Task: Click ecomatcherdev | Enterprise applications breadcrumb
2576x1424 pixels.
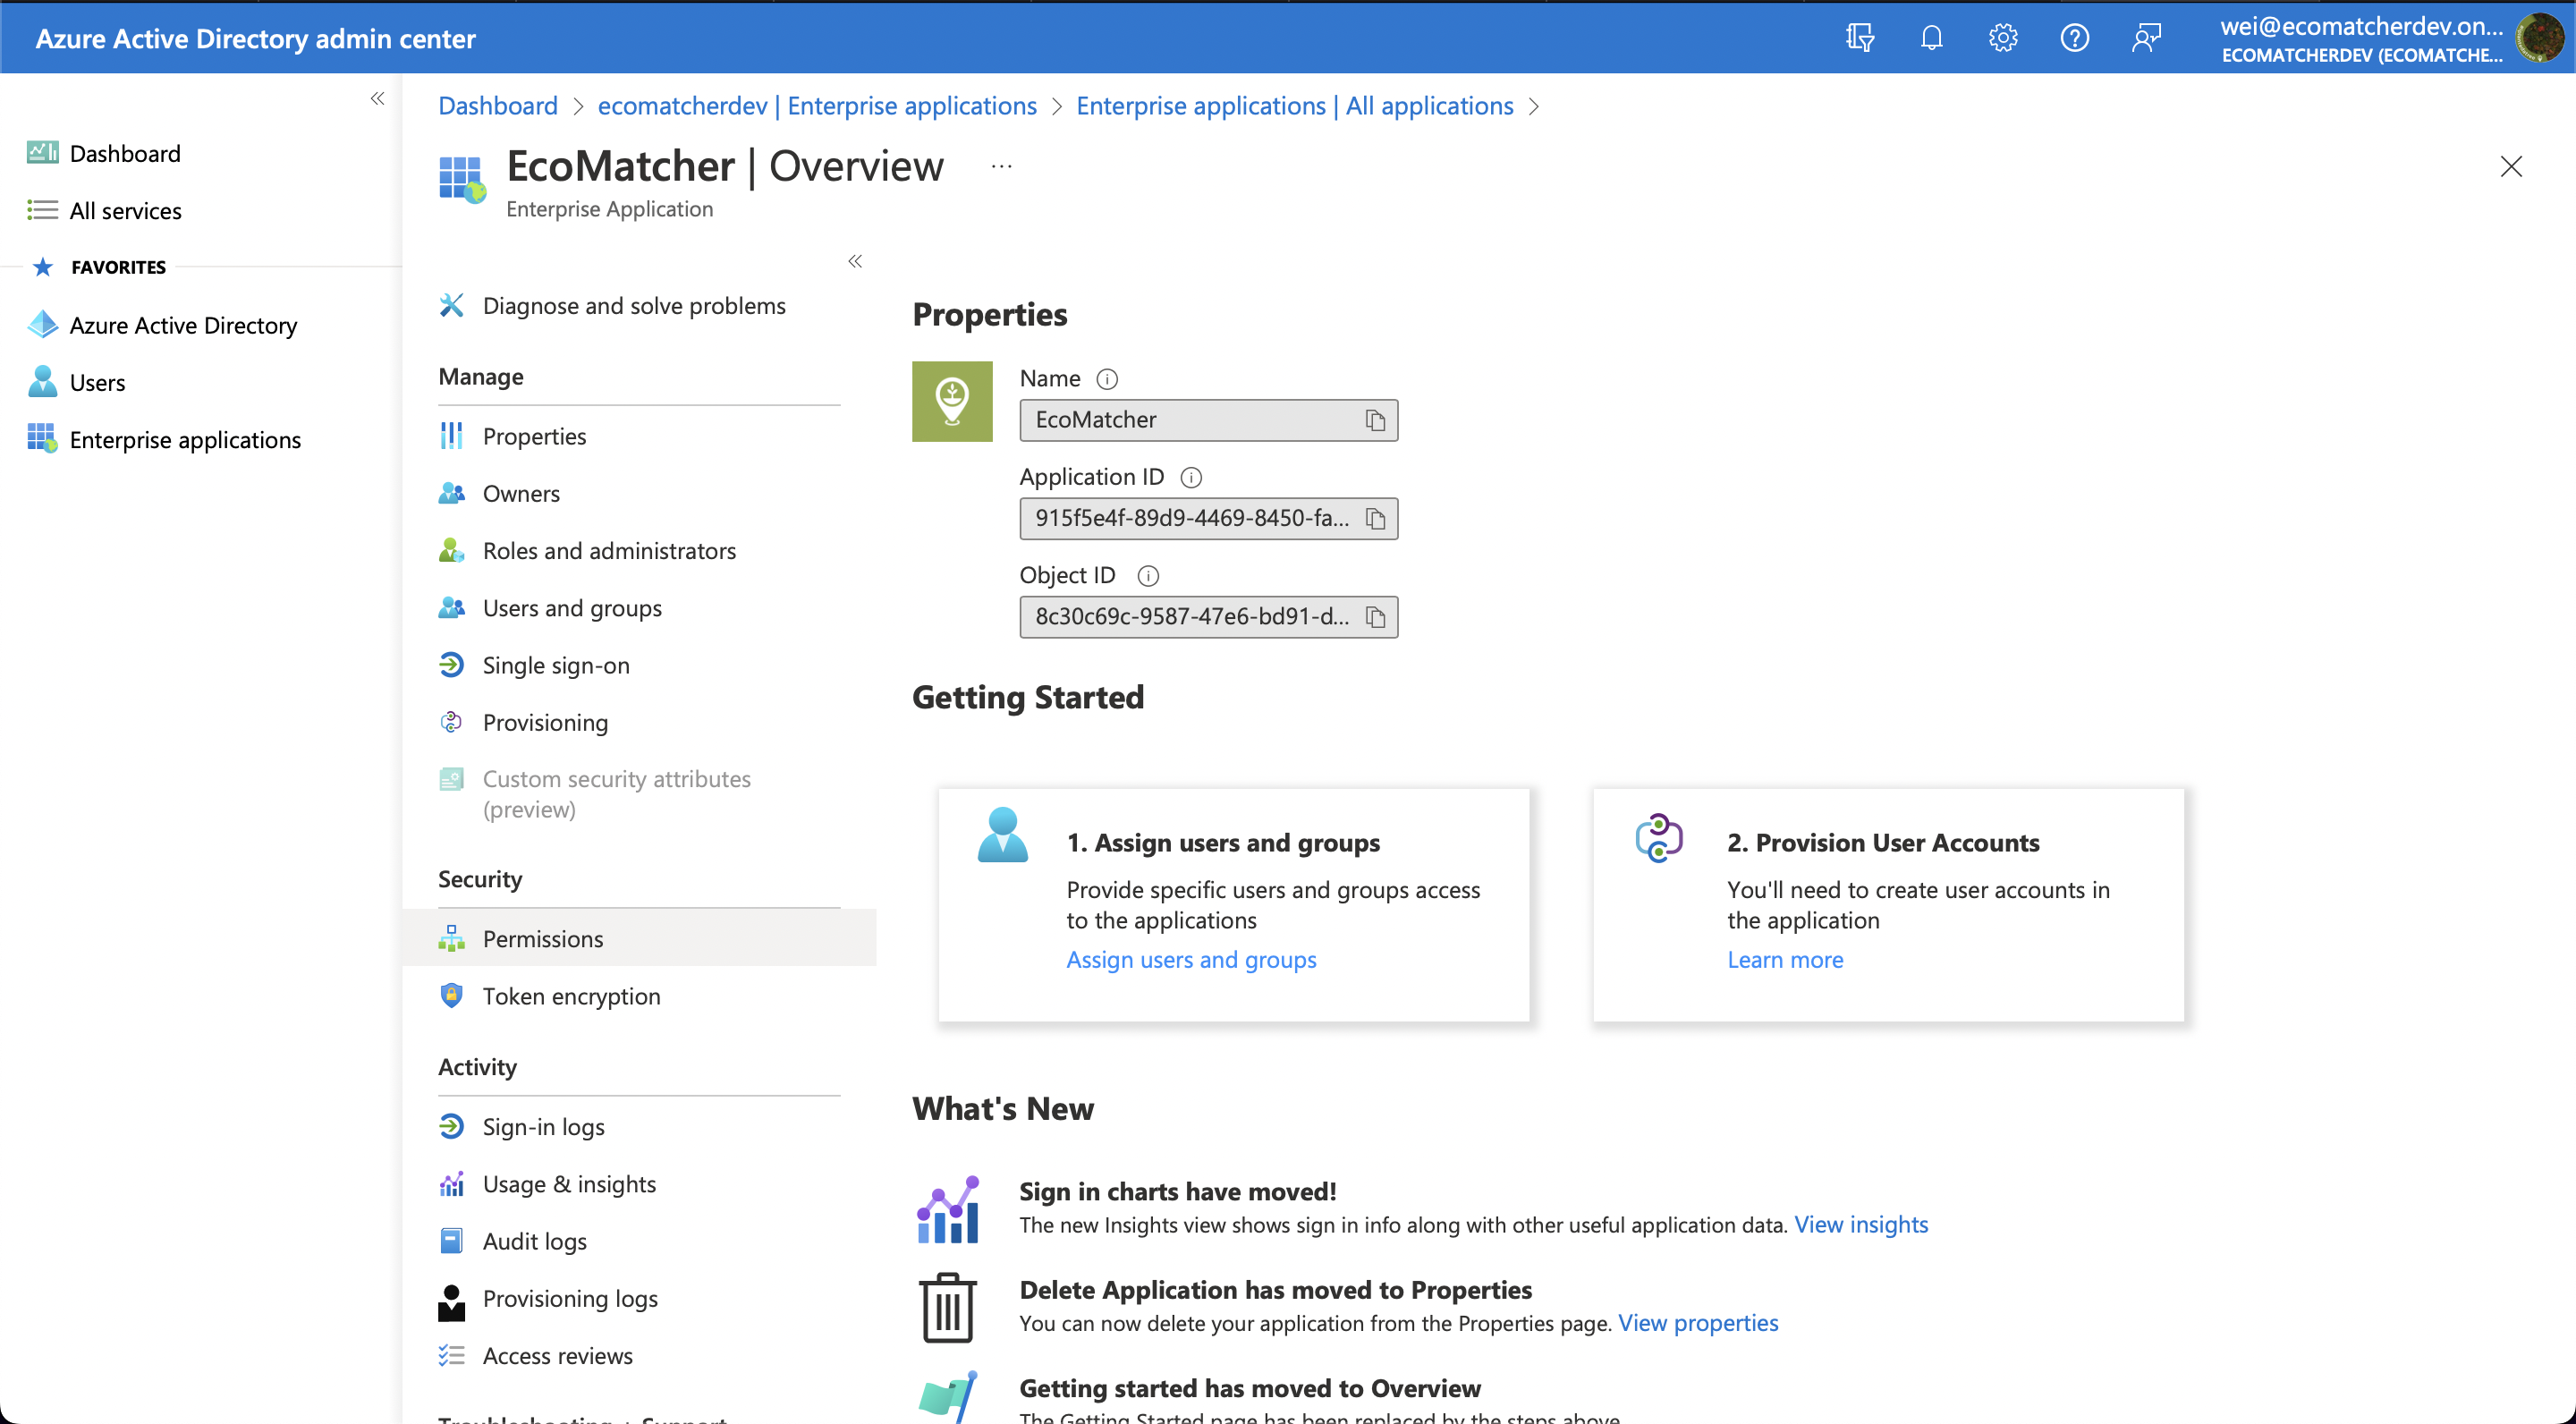Action: click(x=817, y=106)
